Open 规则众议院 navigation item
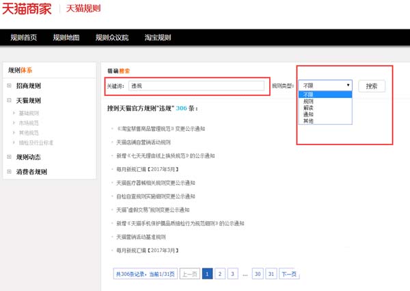410x291 pixels. (112, 38)
